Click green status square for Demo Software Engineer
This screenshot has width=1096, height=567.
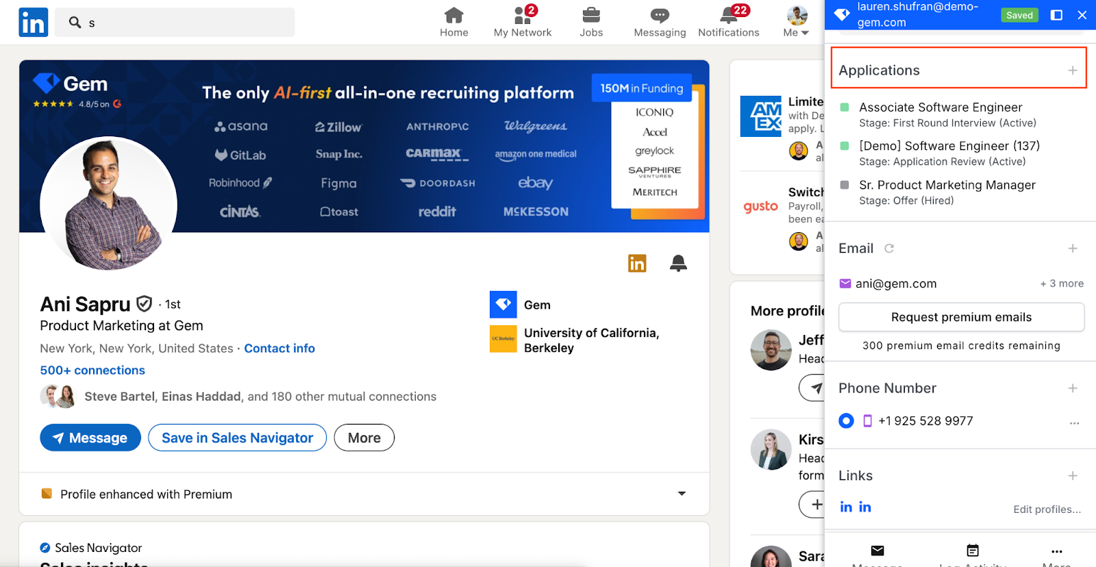click(845, 146)
